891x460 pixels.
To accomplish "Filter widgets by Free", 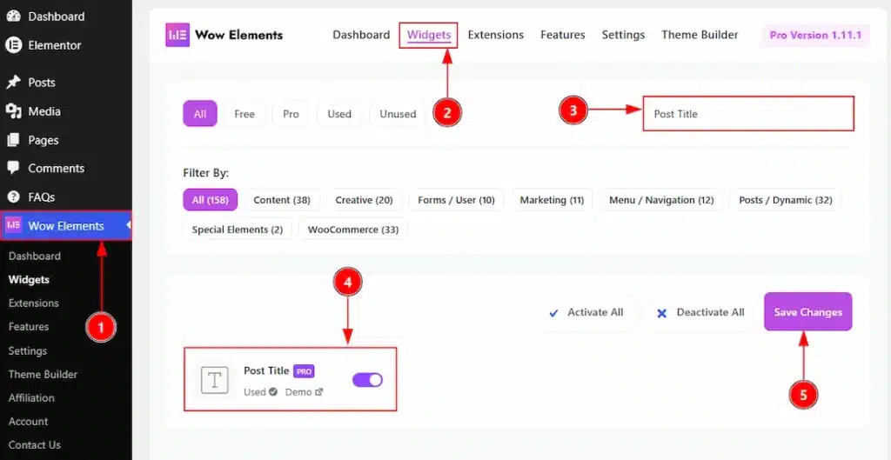I will 245,114.
